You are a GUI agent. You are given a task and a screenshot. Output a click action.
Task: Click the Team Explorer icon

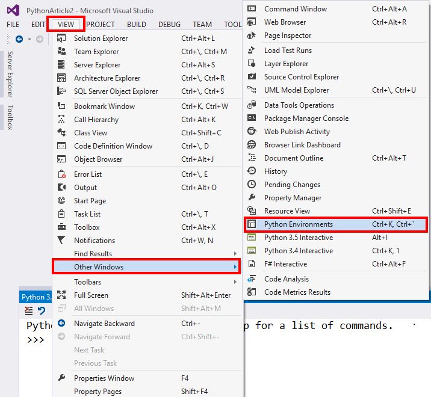61,51
